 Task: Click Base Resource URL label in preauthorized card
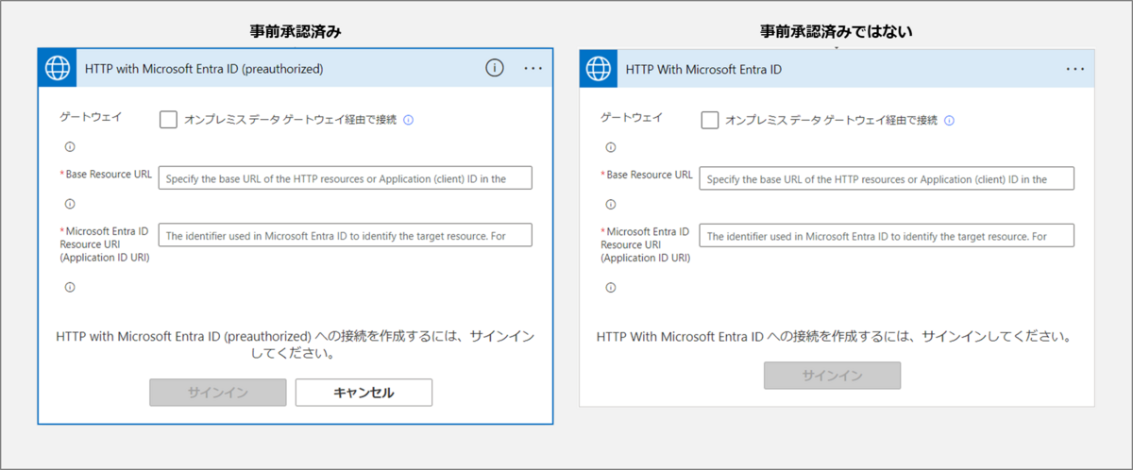tap(109, 175)
